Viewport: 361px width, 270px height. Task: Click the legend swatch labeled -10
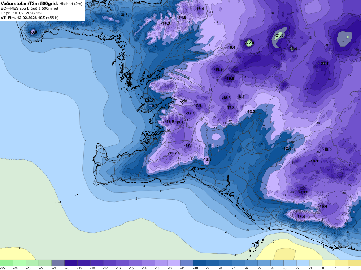(200, 263)
